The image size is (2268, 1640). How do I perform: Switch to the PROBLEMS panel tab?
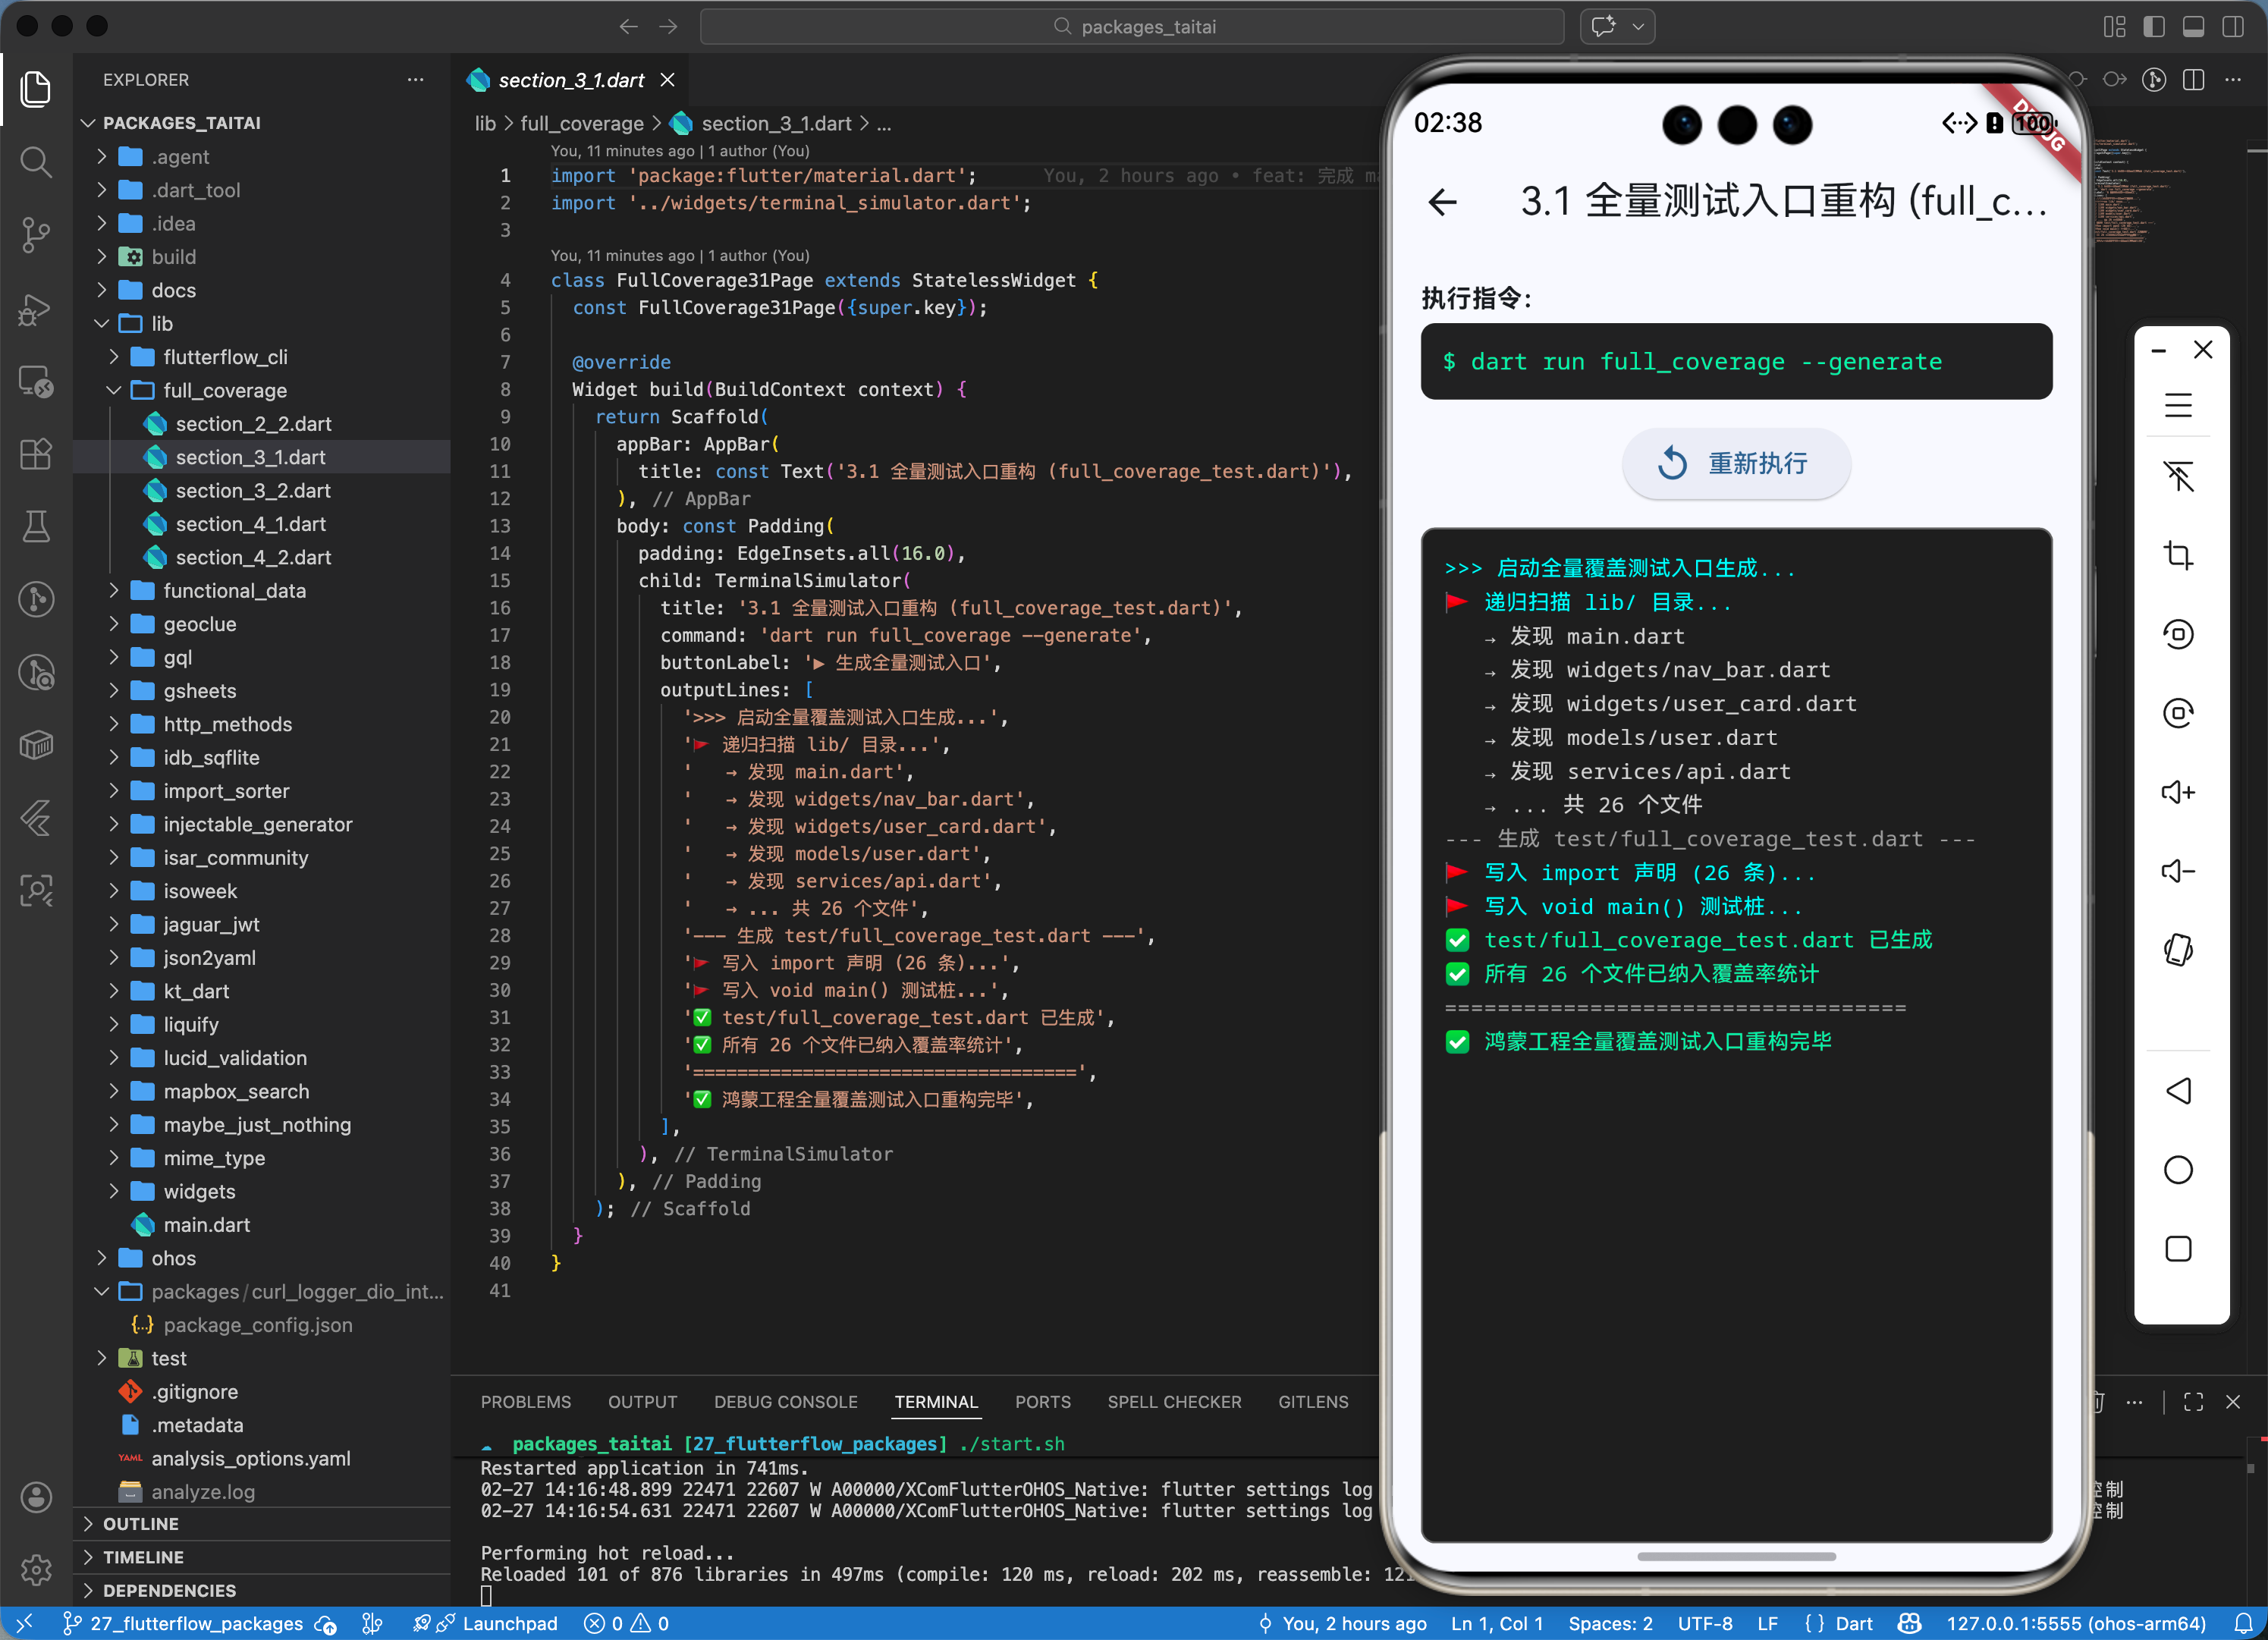[525, 1402]
